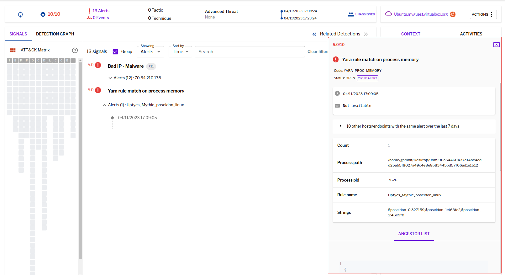The width and height of the screenshot is (505, 275).
Task: Open the Activities tab
Action: pos(471,34)
